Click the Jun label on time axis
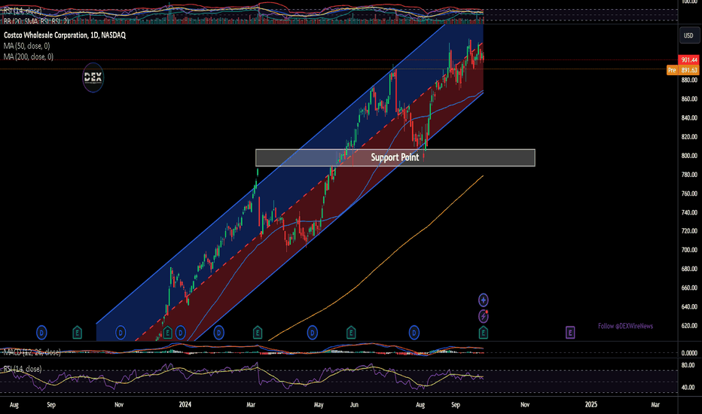702x414 pixels. [x=354, y=405]
